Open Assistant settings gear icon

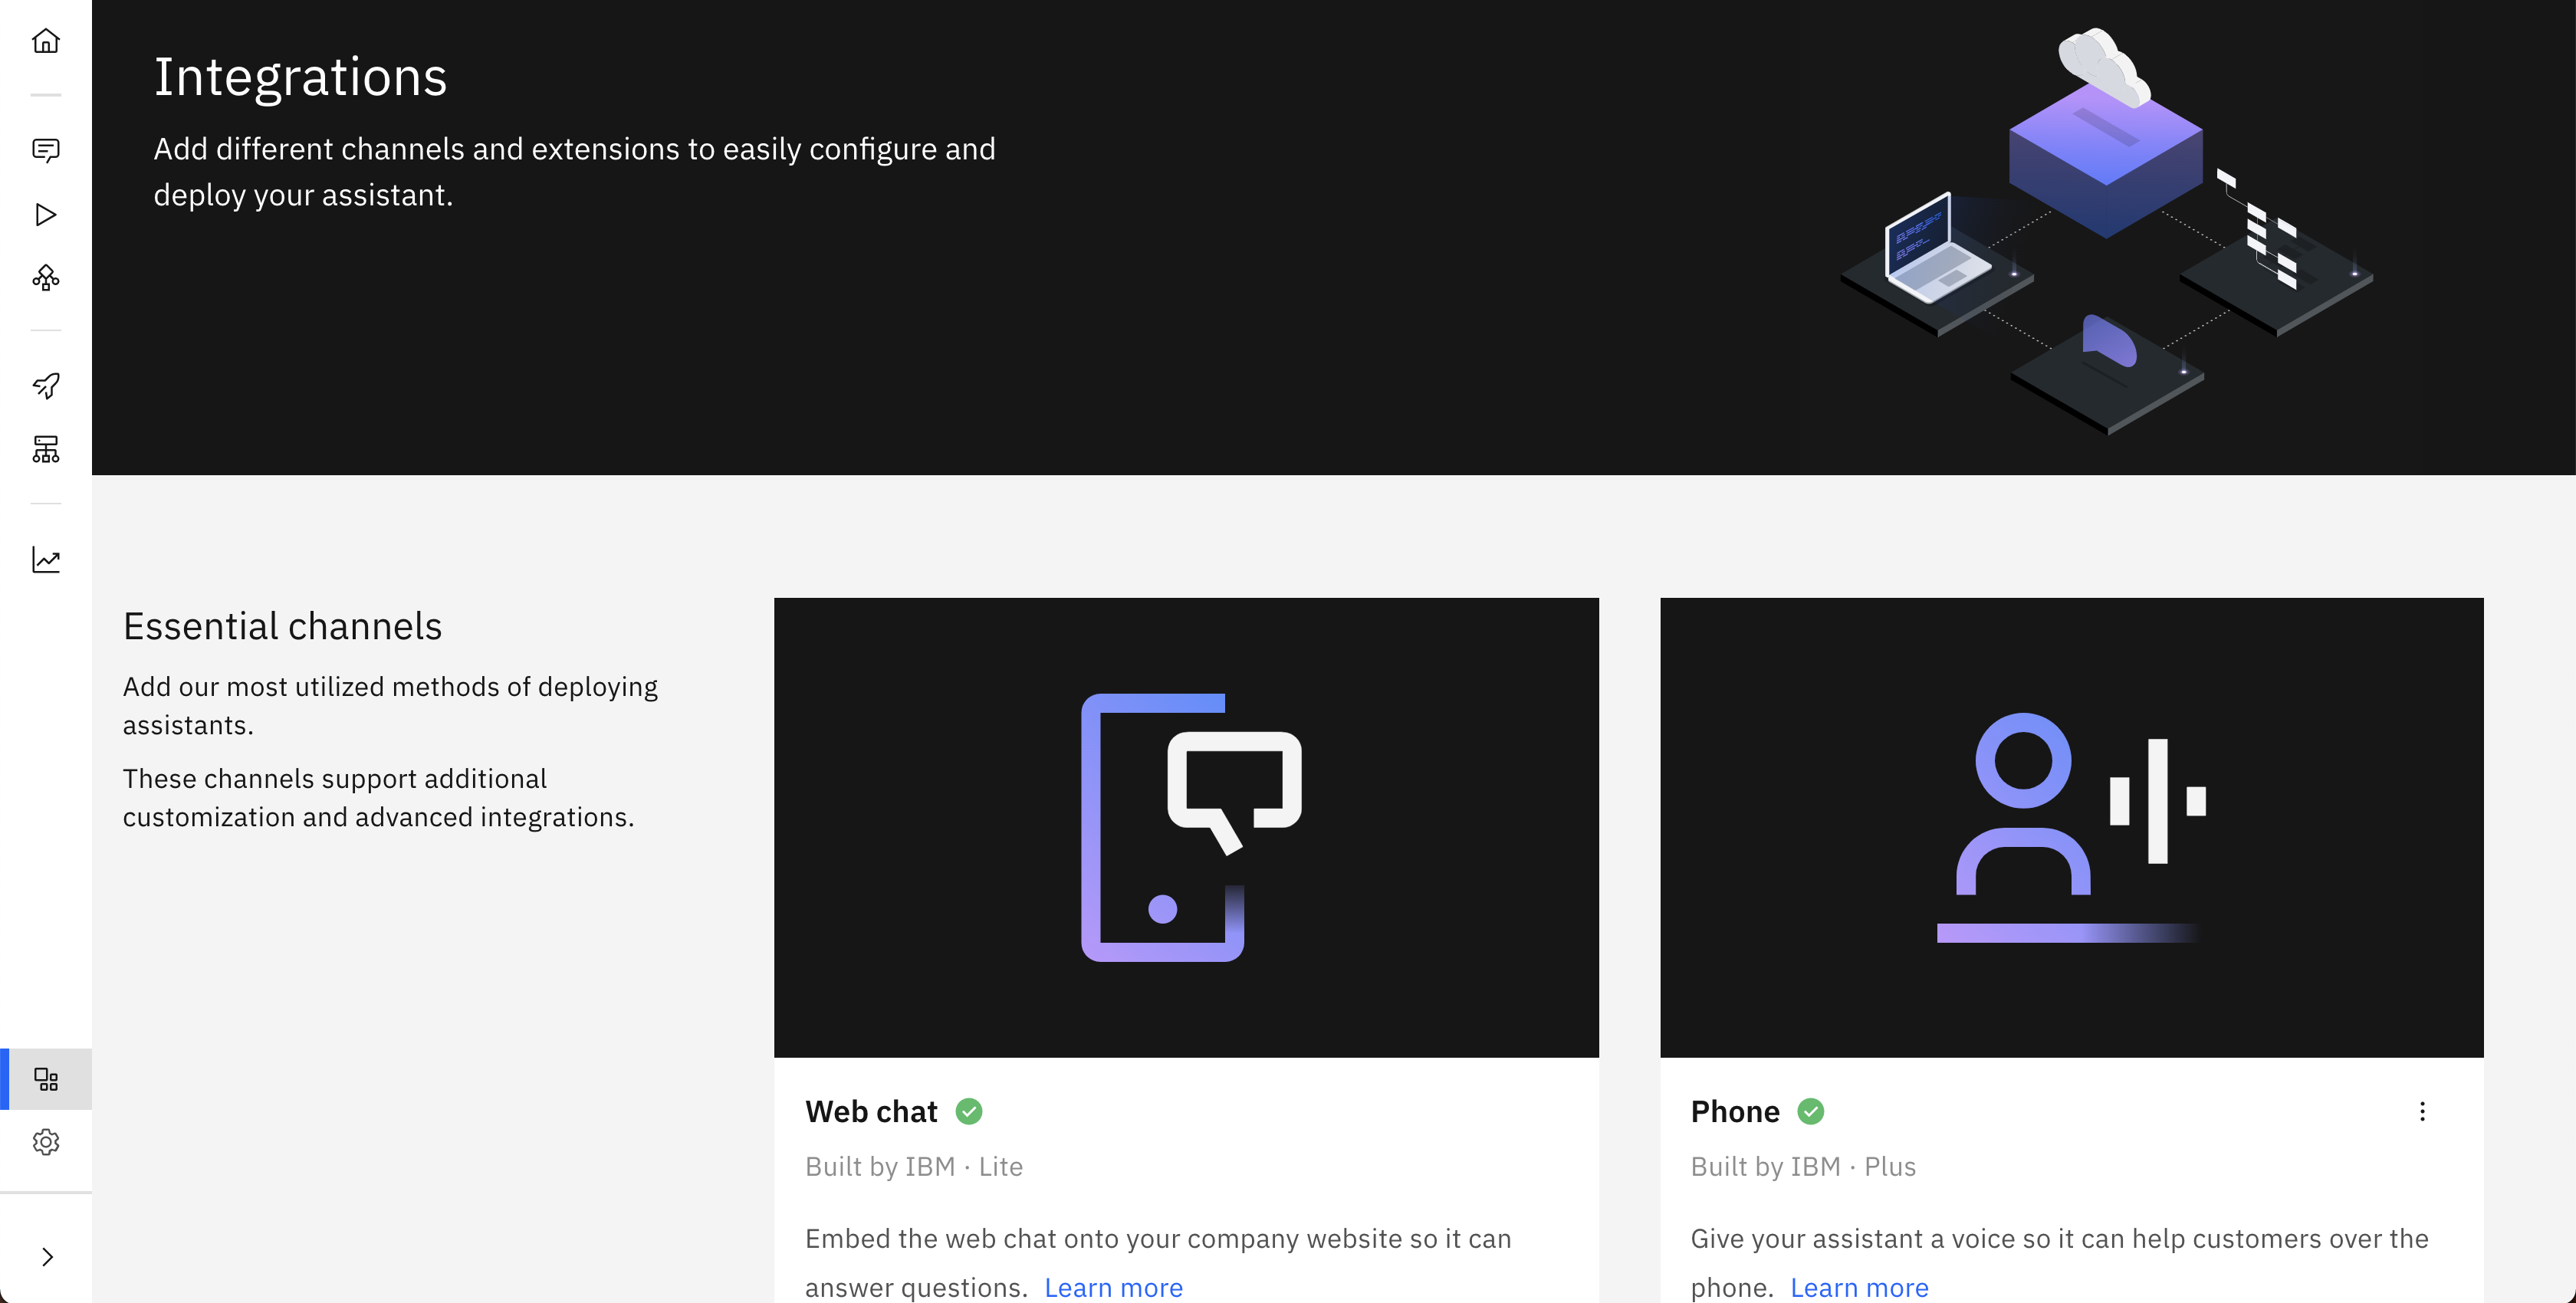pos(45,1141)
